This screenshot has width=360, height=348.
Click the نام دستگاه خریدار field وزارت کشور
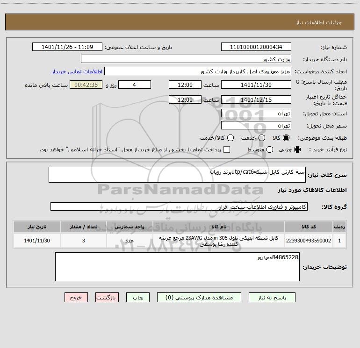pyautogui.click(x=186, y=59)
